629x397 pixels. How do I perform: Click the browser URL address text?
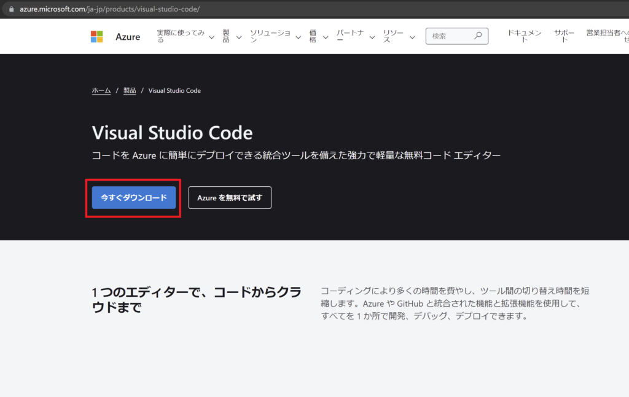109,9
